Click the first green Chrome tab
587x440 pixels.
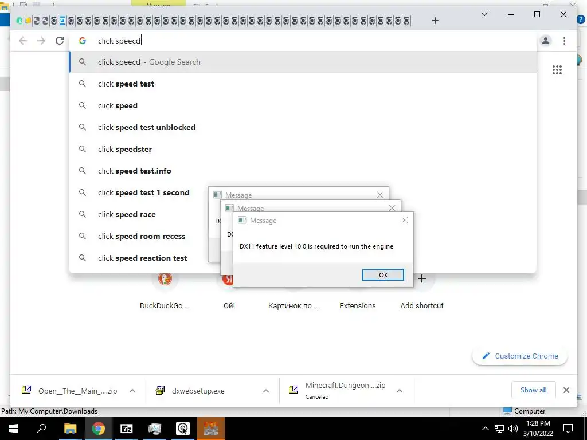pos(19,21)
